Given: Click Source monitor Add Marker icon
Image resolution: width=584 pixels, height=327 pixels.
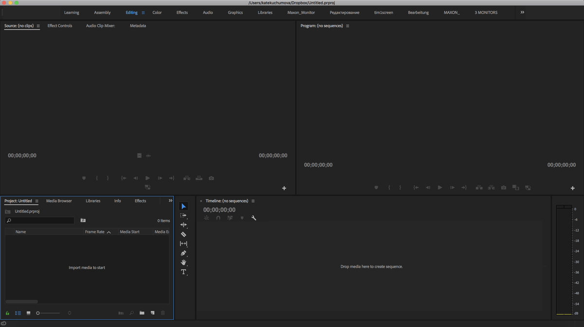Looking at the screenshot, I should coord(84,178).
